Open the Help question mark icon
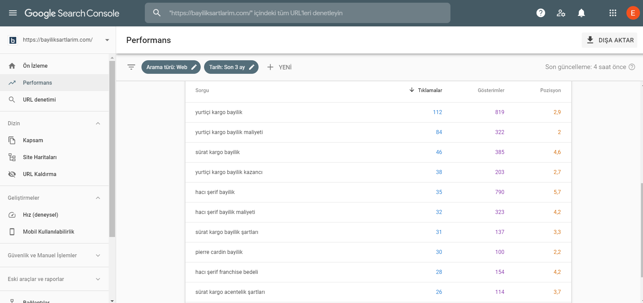The height and width of the screenshot is (303, 643). [541, 13]
